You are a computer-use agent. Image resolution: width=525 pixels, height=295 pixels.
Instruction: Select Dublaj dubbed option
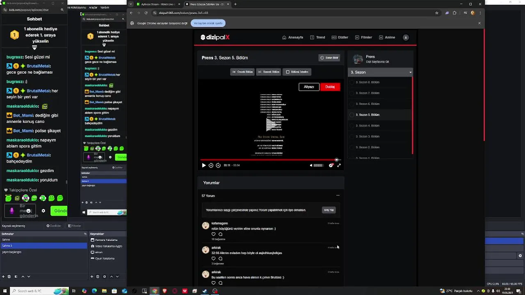pyautogui.click(x=330, y=87)
